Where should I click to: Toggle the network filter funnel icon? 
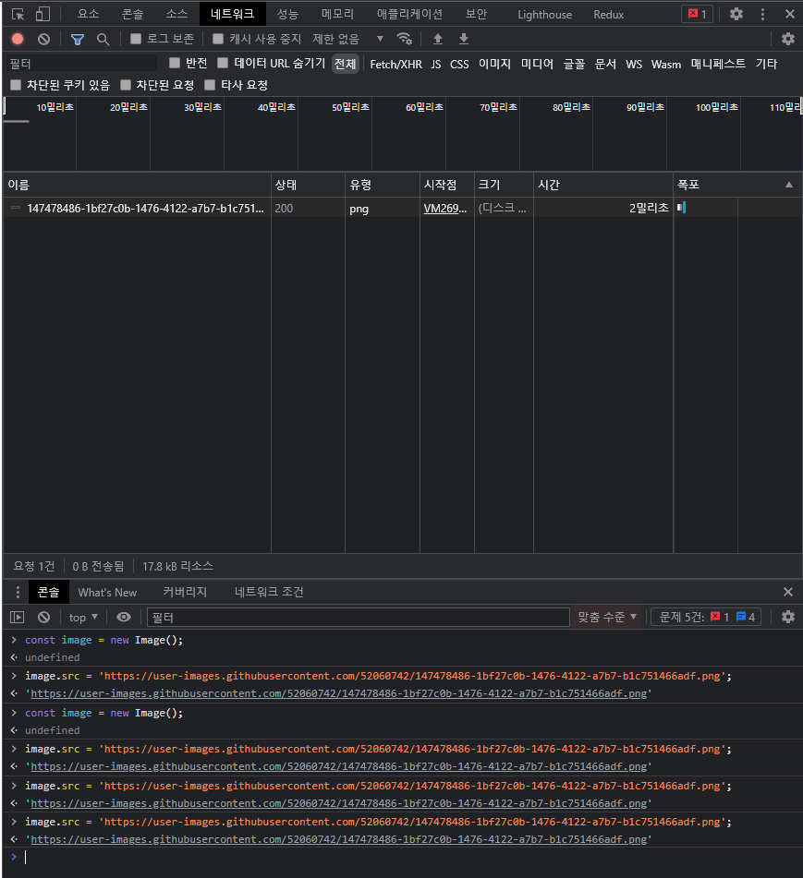click(78, 39)
